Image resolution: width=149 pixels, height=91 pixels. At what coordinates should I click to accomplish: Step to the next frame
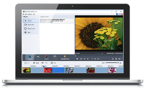pos(88,59)
